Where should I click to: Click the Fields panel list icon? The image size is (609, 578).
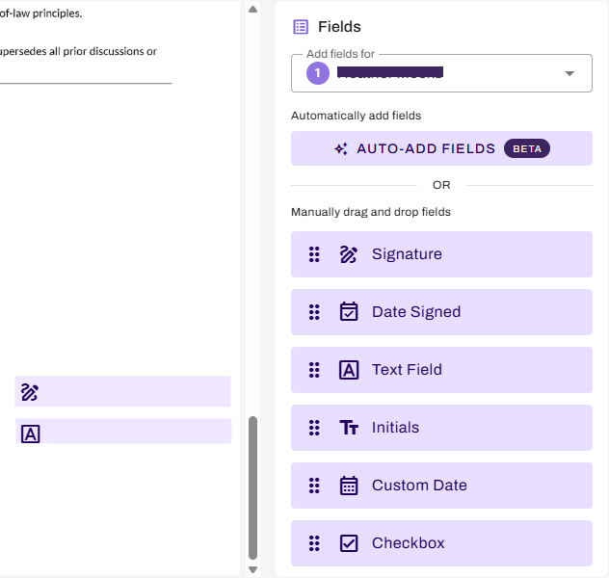tap(301, 27)
